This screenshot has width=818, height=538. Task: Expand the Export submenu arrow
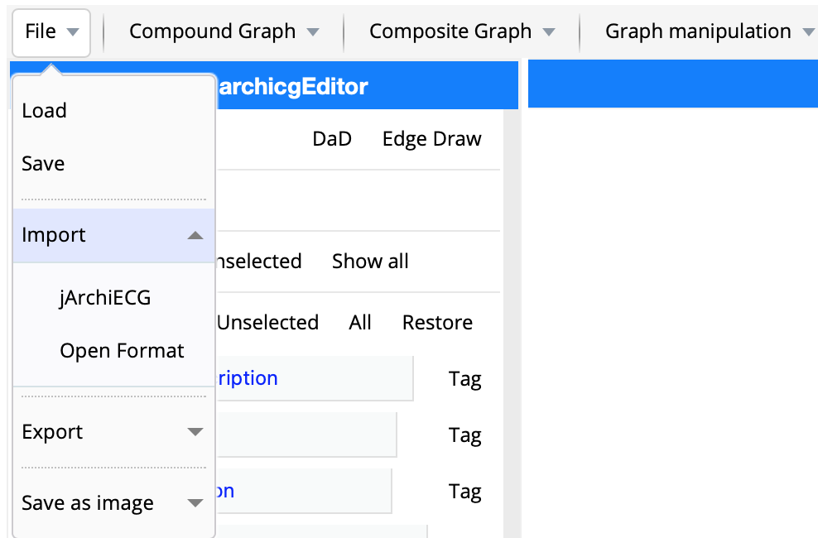click(x=195, y=432)
